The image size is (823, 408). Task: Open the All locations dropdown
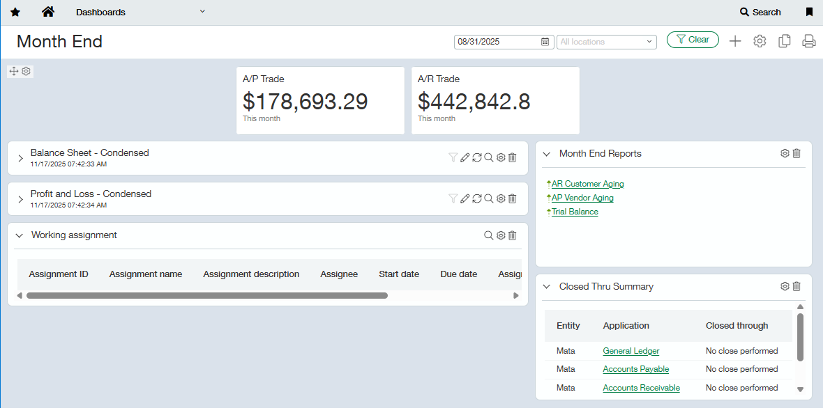click(x=606, y=42)
